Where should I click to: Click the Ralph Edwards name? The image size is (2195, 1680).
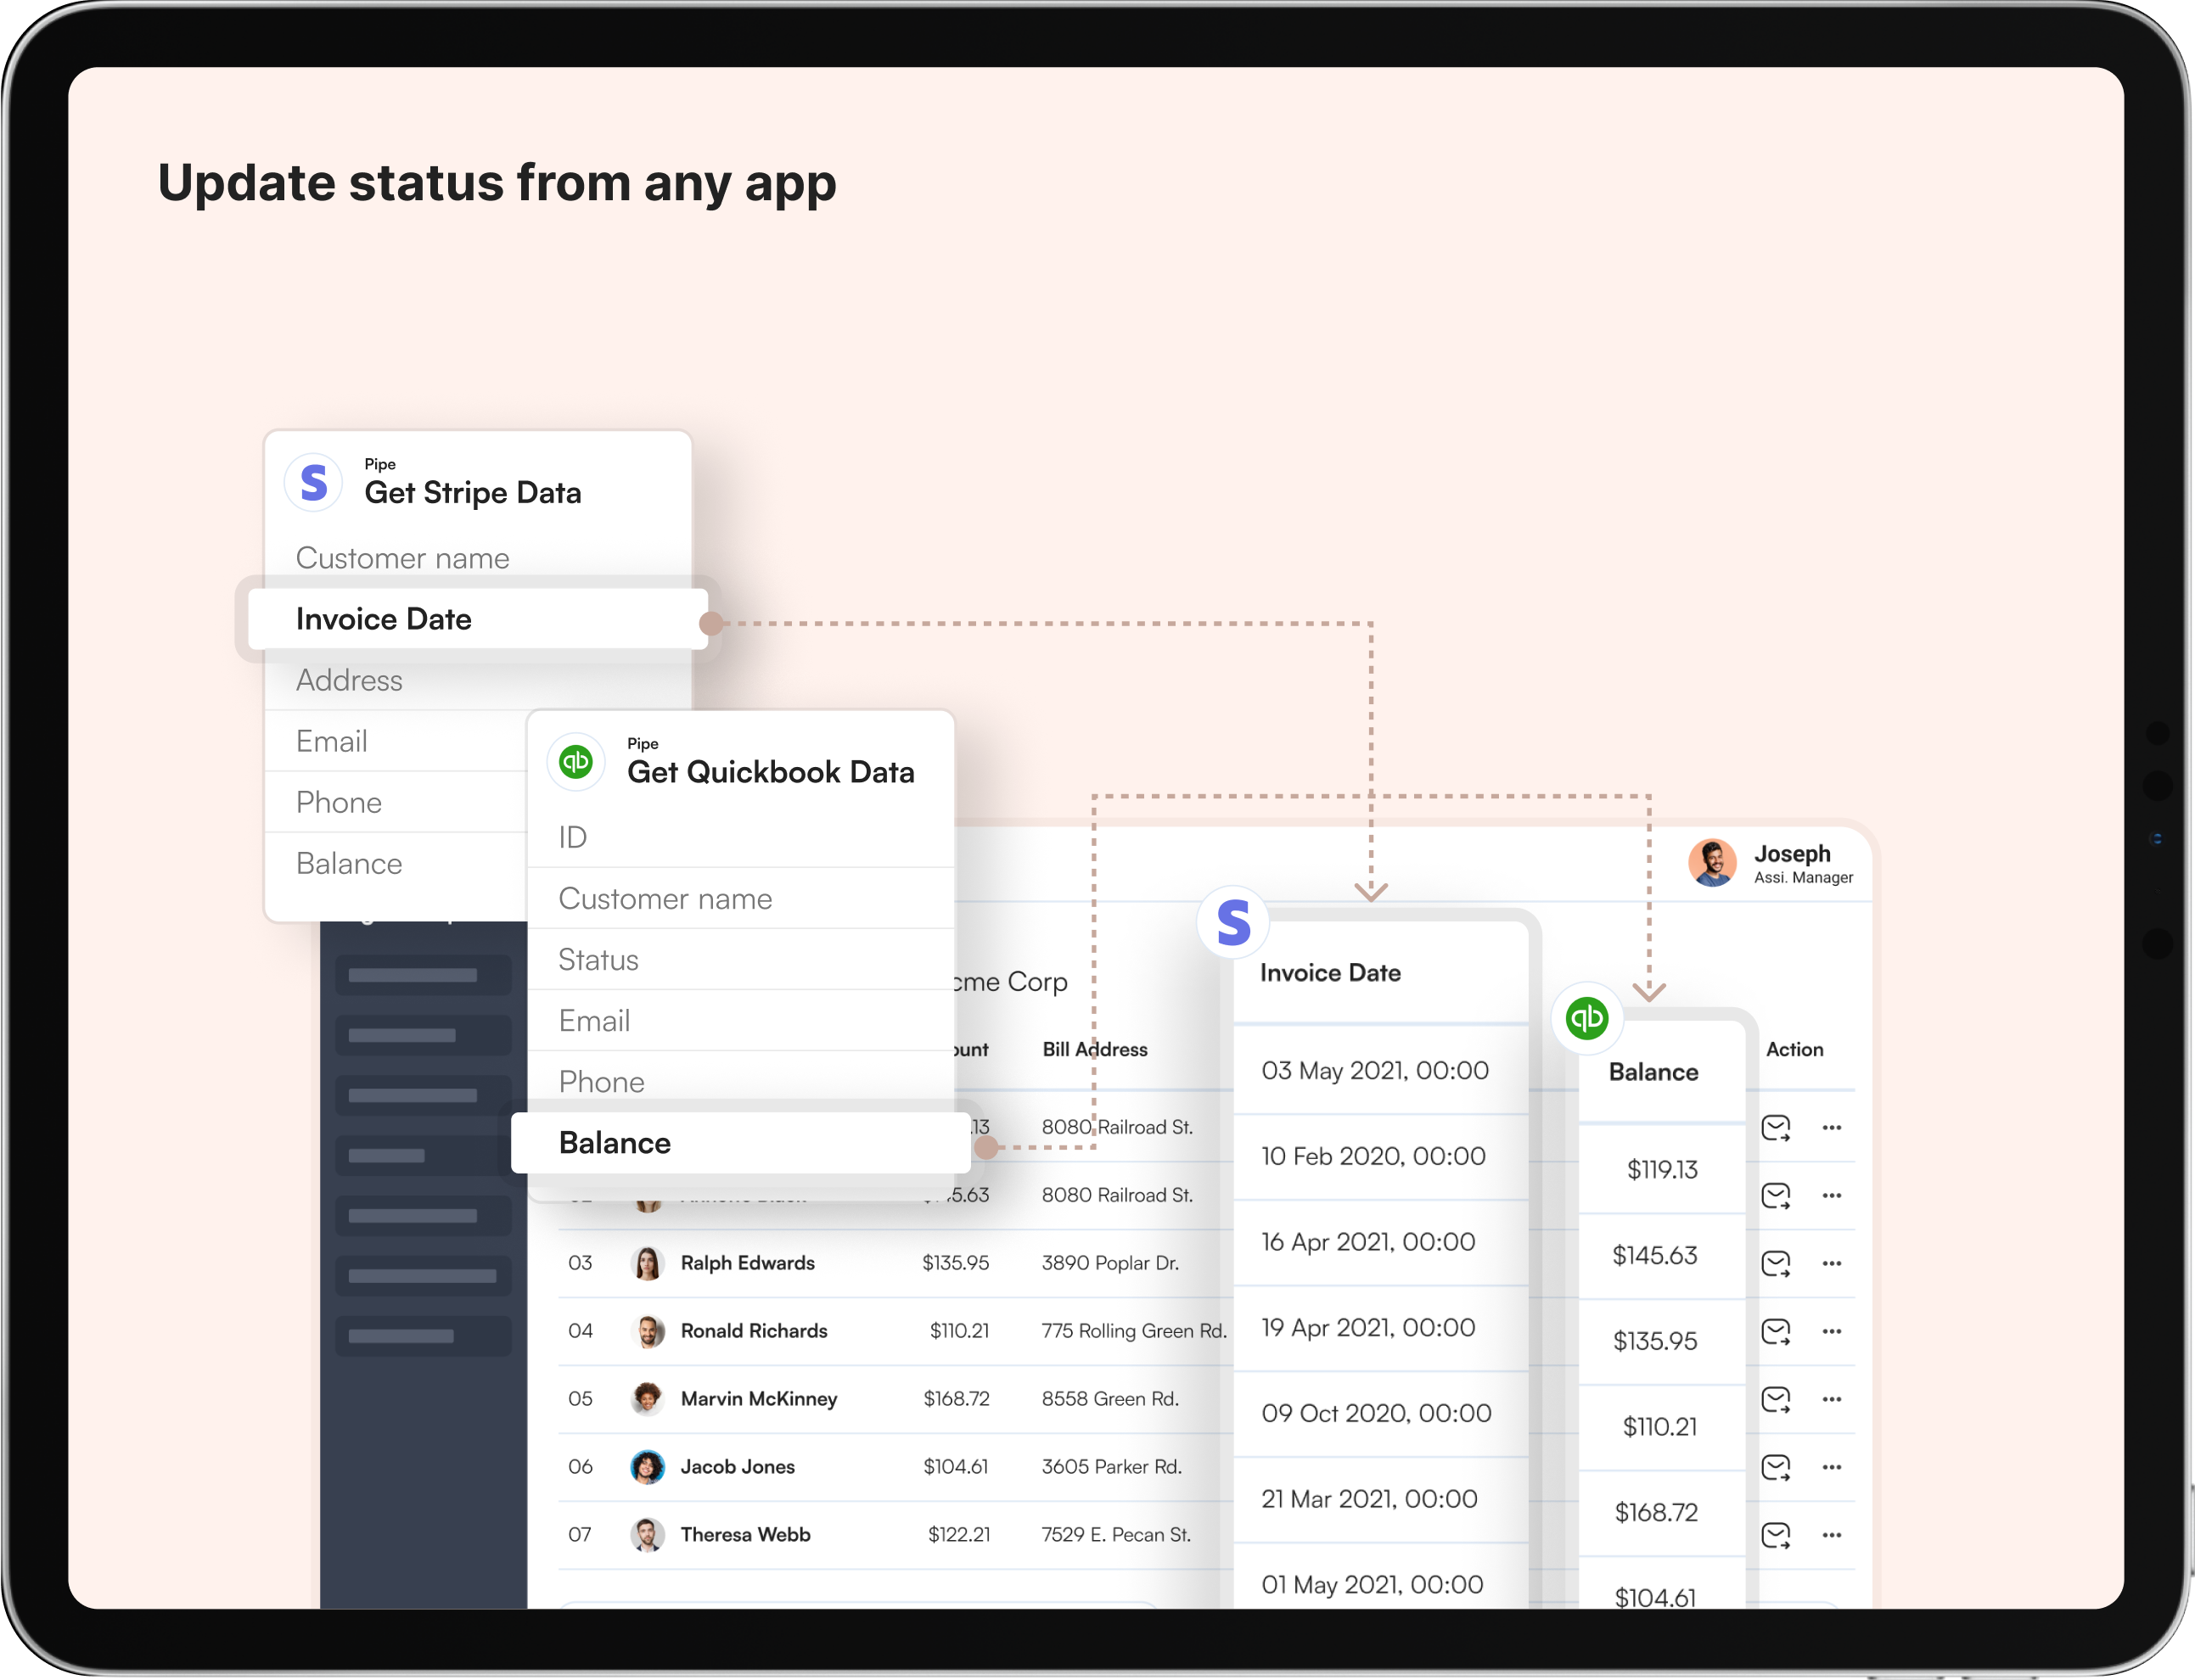coord(749,1264)
